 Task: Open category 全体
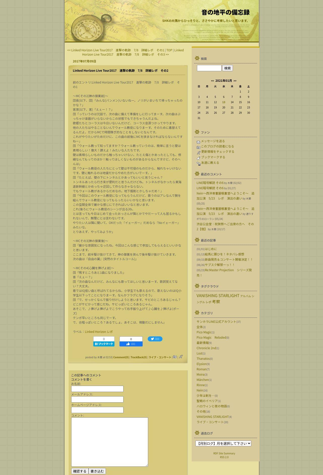pos(199,327)
